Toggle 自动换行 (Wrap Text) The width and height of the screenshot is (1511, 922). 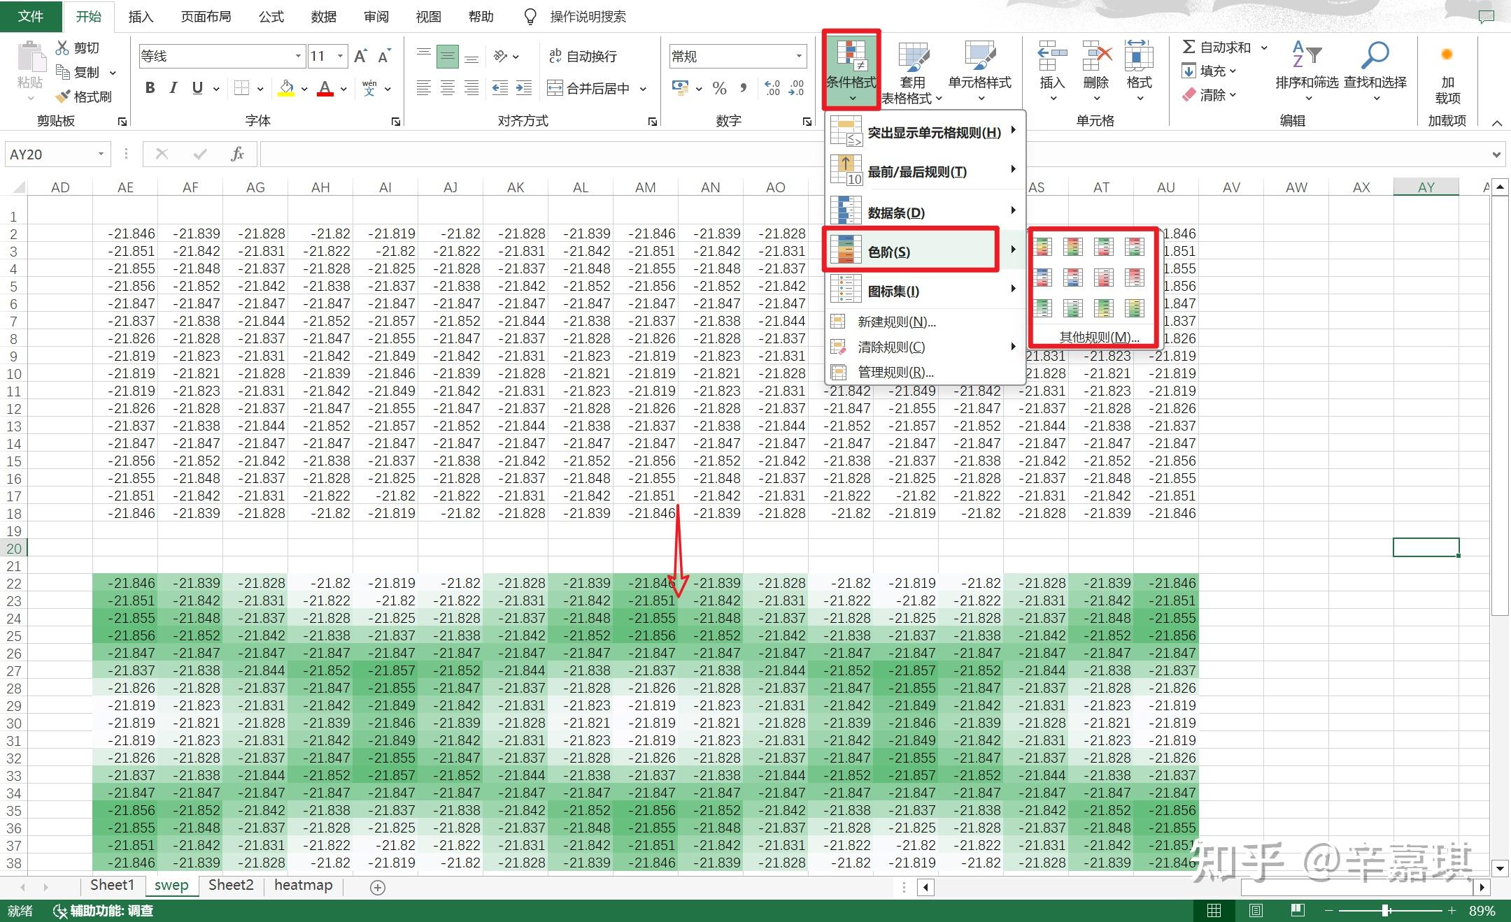(585, 56)
